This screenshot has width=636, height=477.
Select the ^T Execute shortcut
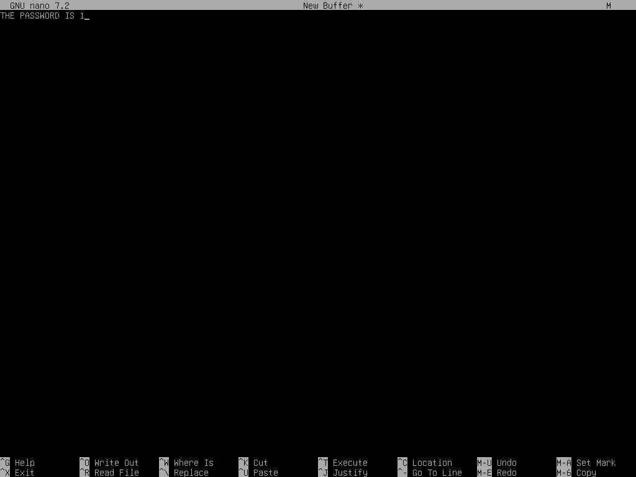pyautogui.click(x=343, y=462)
